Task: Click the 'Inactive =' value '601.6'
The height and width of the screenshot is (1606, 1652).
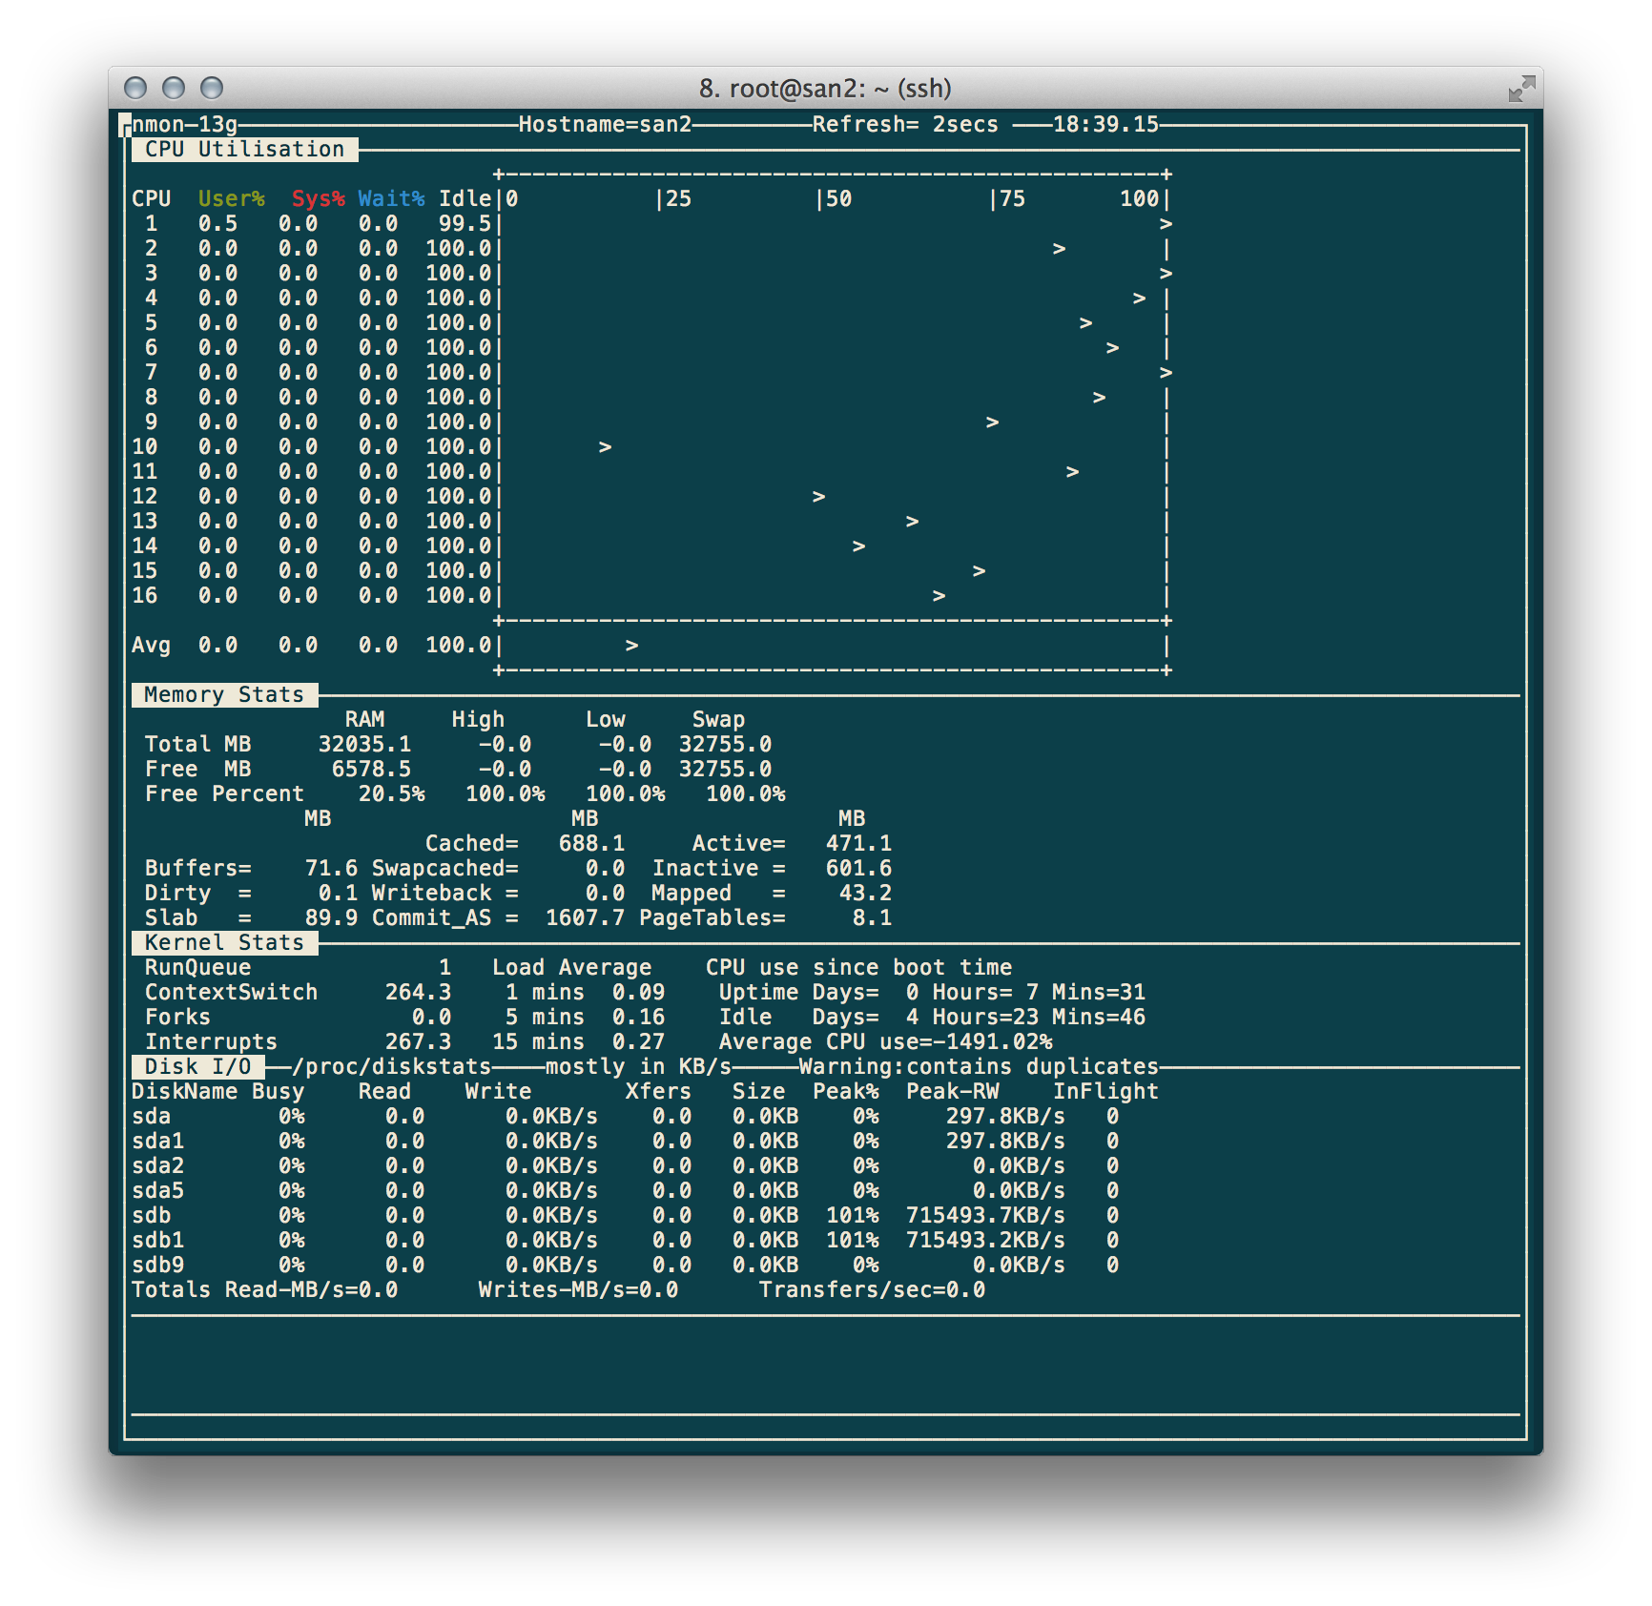Action: pyautogui.click(x=858, y=868)
